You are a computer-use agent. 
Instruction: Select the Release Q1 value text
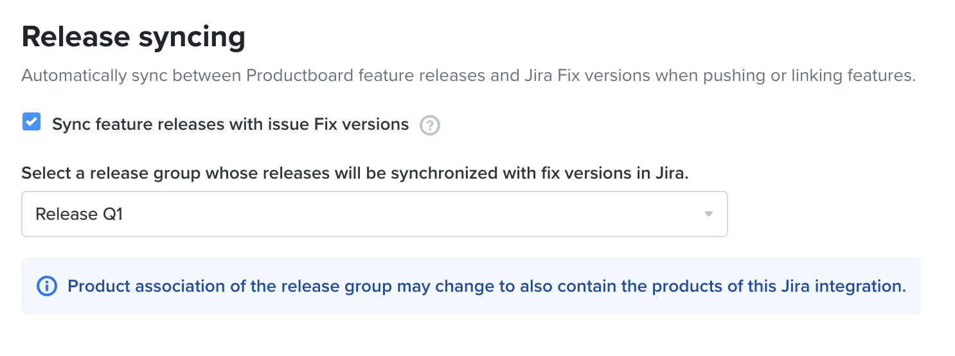click(79, 214)
